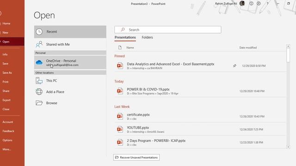Click the file list scrollbar thumb
This screenshot has height=166, width=296.
tap(288, 55)
